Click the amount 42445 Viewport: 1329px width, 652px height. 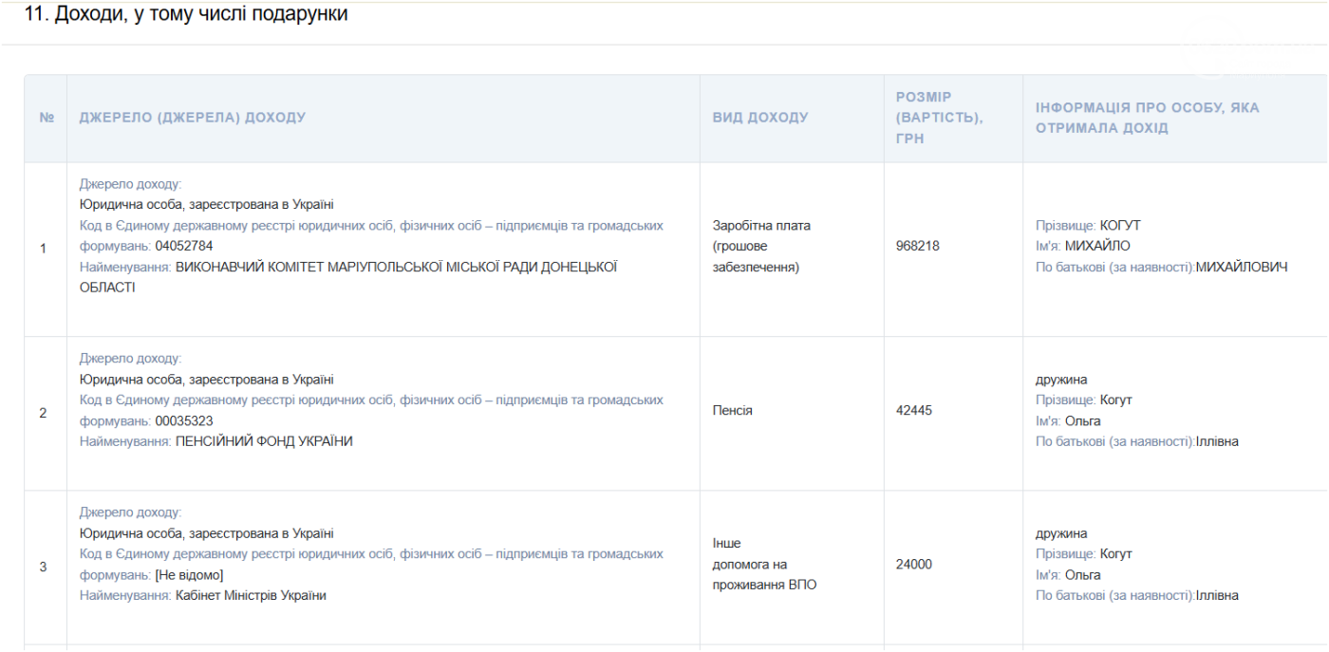[913, 411]
